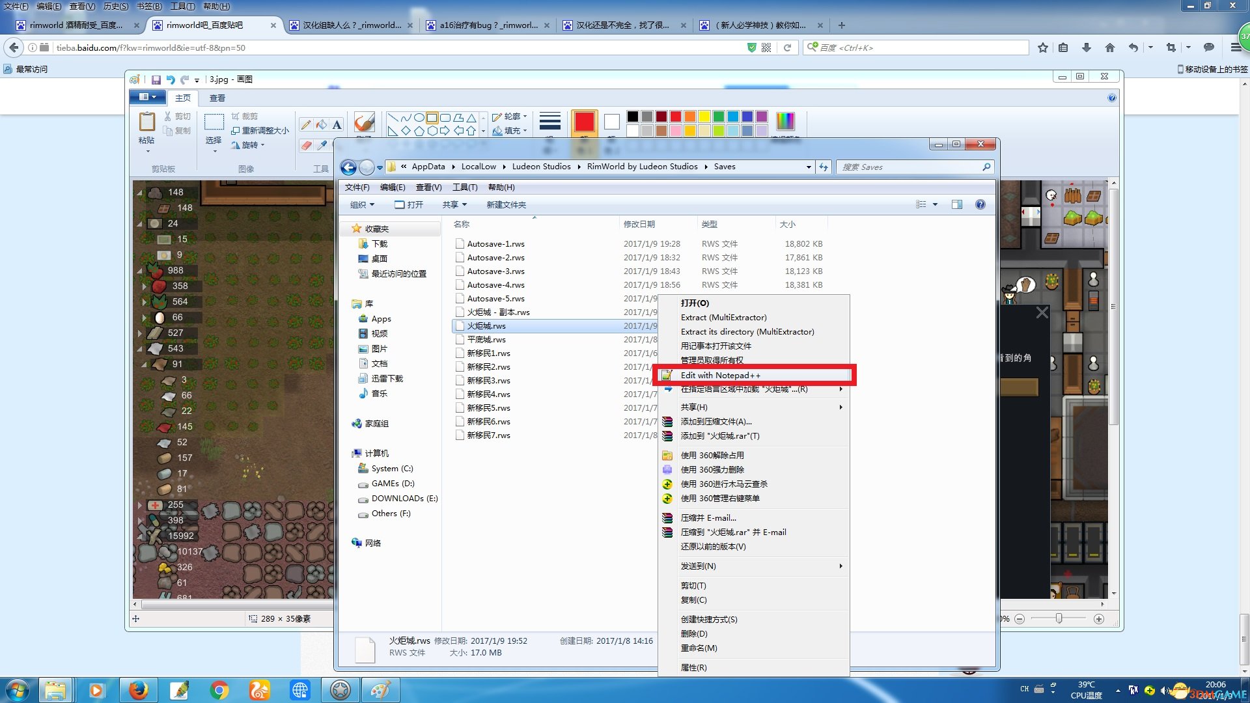This screenshot has height=703, width=1250.
Task: Click the Paint line size icon
Action: (x=550, y=122)
